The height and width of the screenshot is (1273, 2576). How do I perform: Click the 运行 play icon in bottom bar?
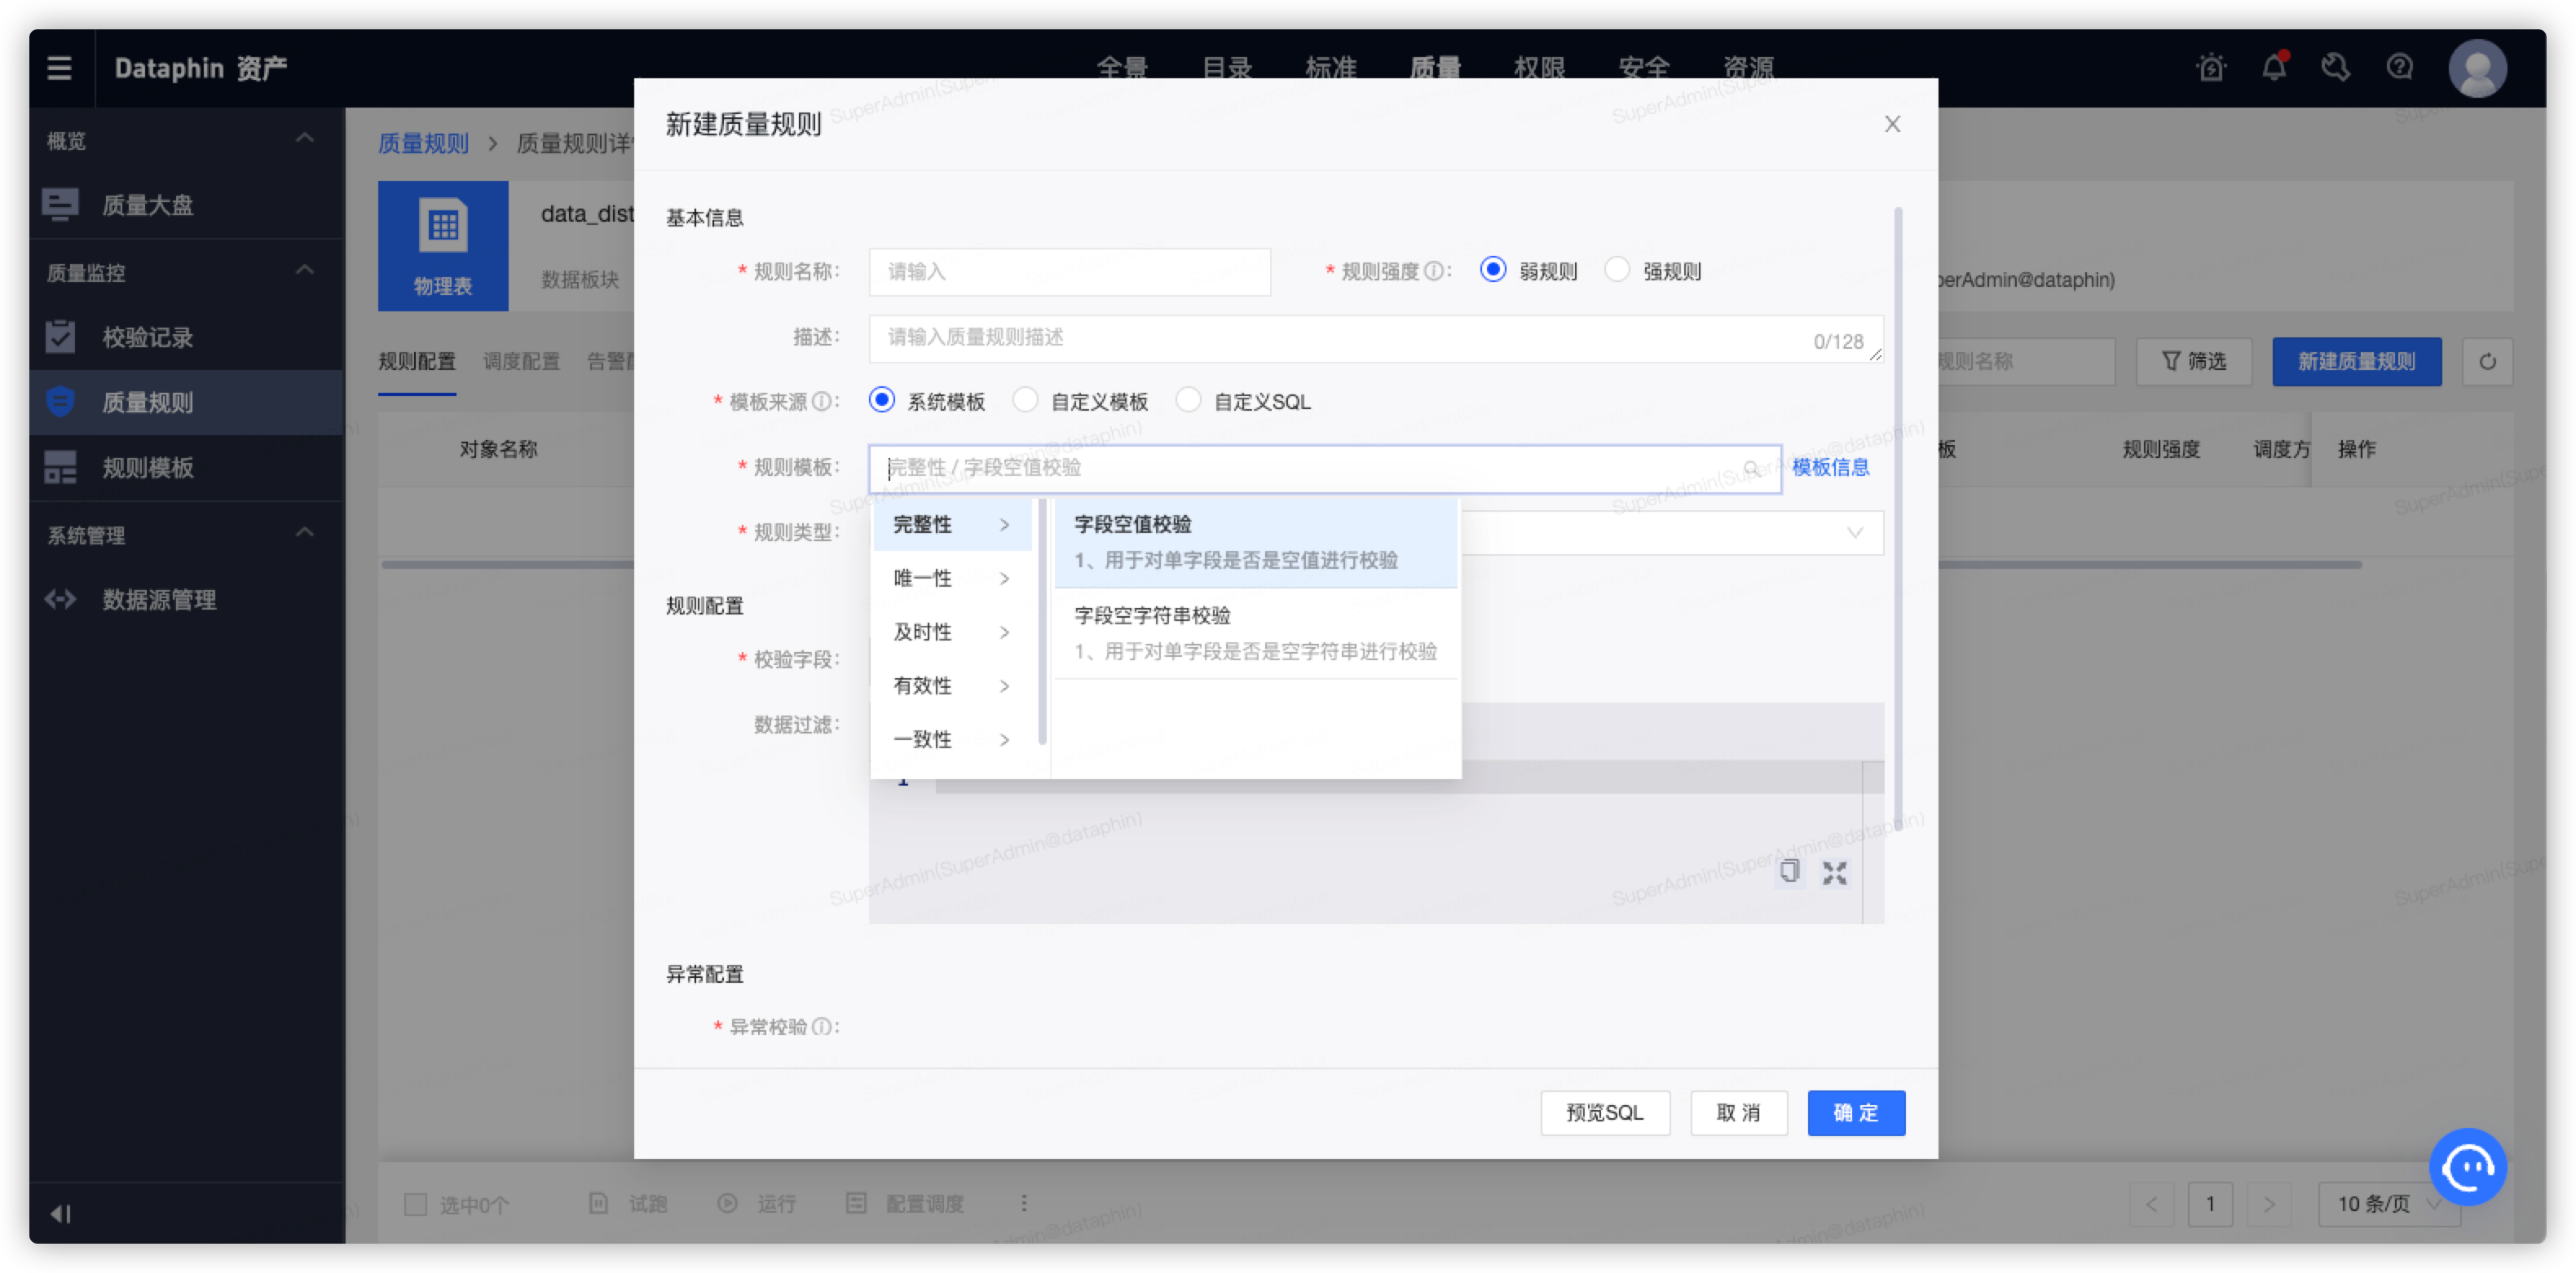(727, 1203)
